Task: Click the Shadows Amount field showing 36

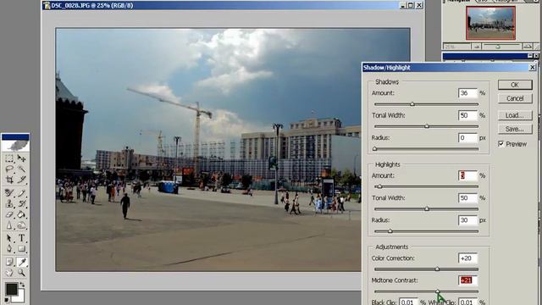Action: 467,93
